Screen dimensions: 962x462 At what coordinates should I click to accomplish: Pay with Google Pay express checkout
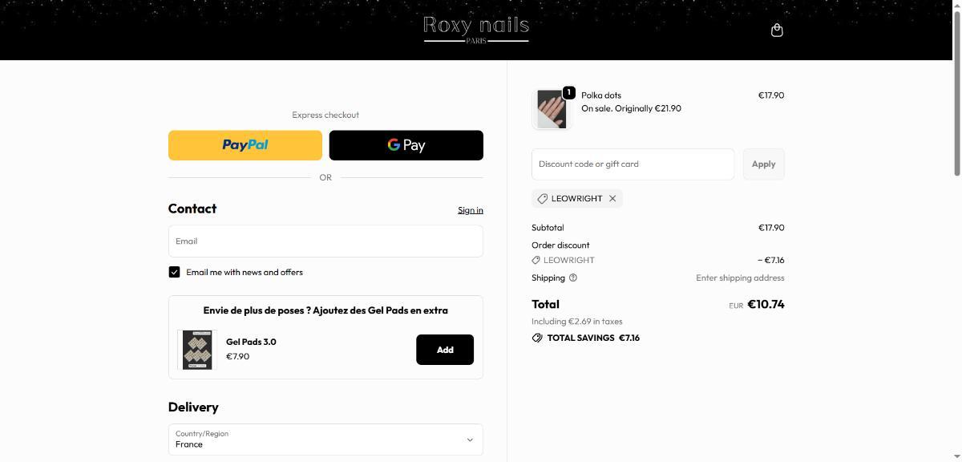click(406, 145)
